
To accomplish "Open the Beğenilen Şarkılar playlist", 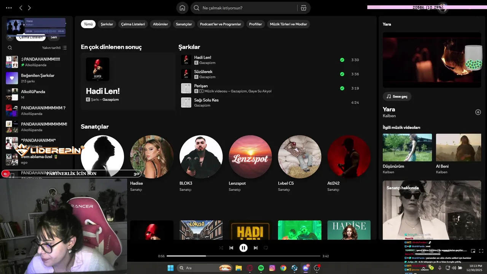I will 37,78.
